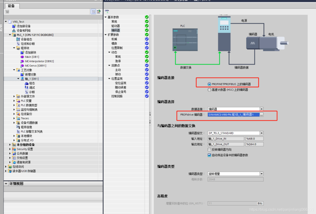Screen dimensions: 316x214
Task: Open 模数 parameter page
Action: [x=114, y=43]
